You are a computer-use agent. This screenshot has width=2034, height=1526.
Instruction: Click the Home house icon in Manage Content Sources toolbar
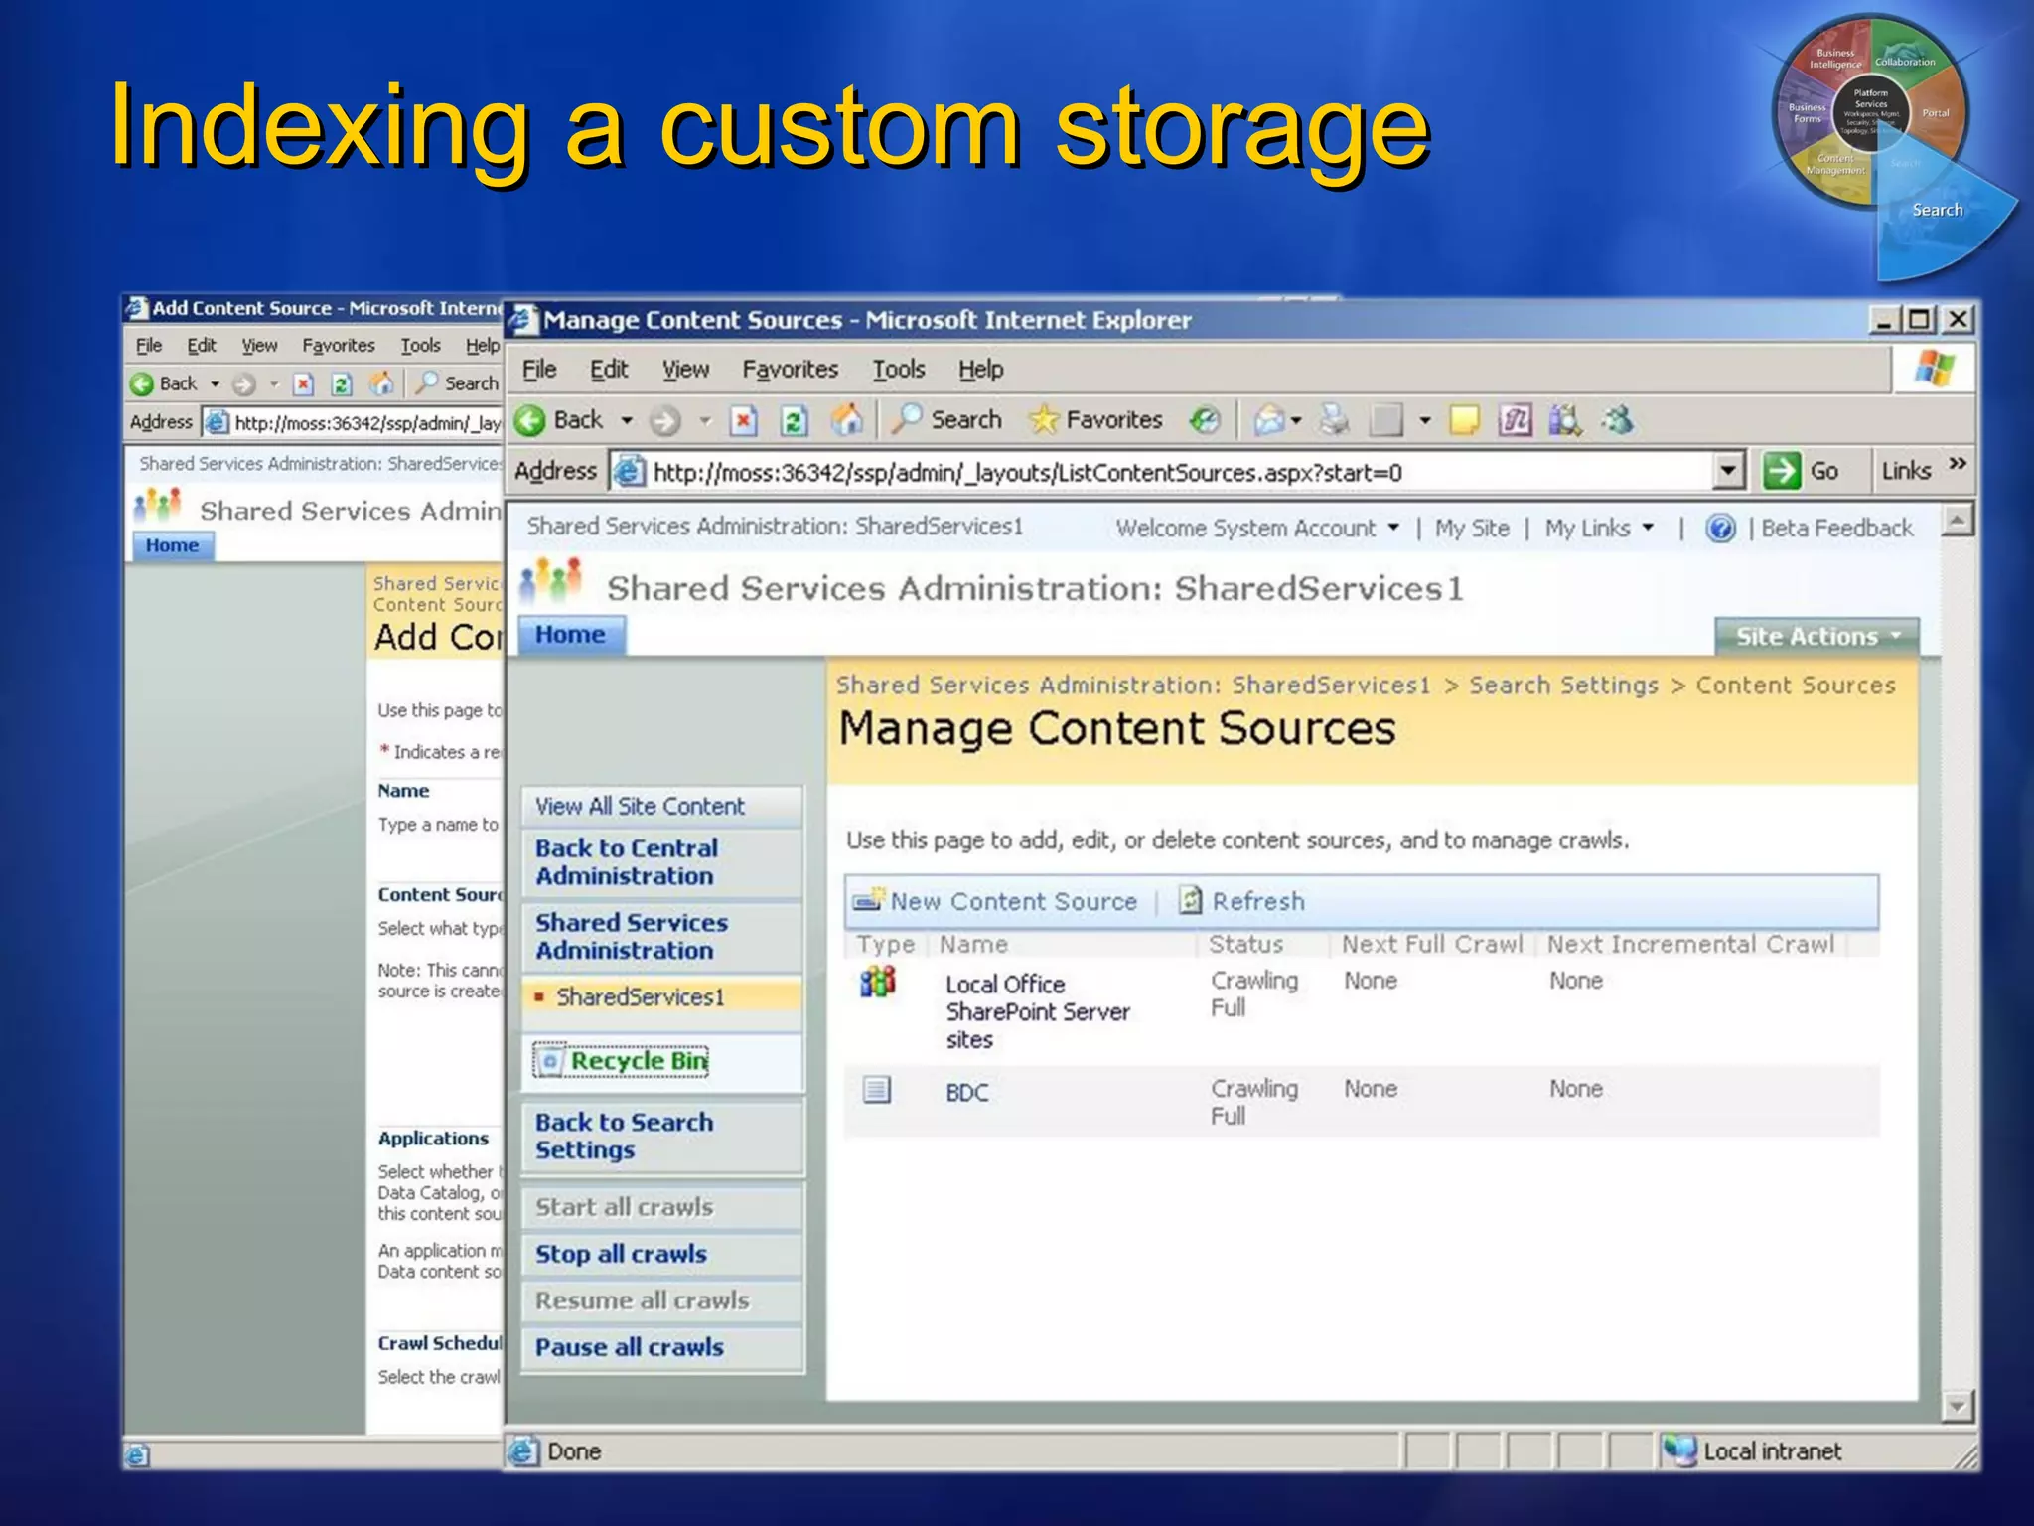pos(847,420)
